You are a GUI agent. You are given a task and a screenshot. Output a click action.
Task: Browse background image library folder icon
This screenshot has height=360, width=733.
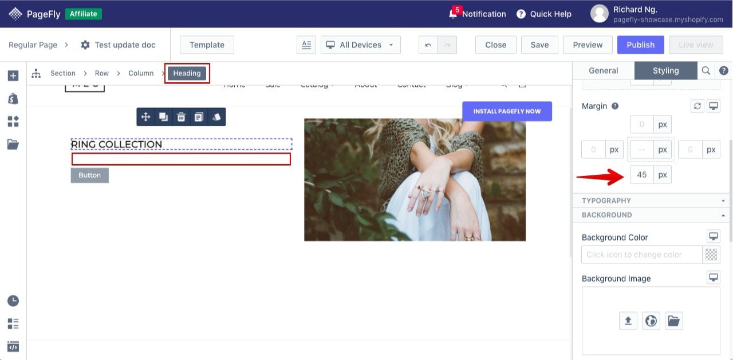pos(674,321)
